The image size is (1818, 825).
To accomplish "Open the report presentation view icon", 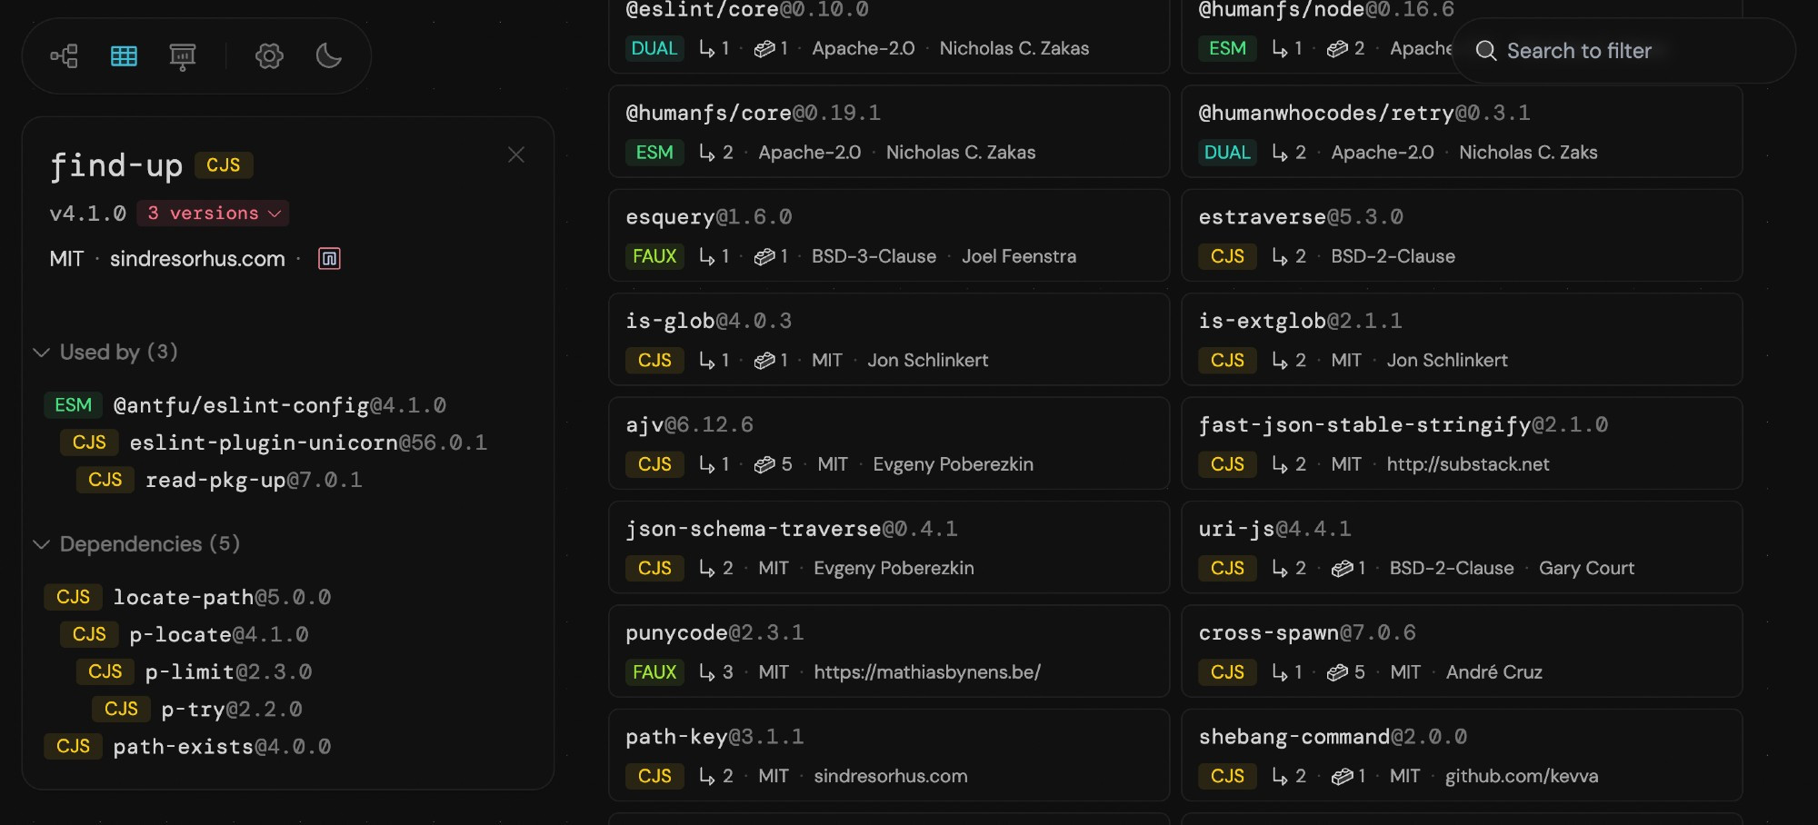I will click(183, 56).
